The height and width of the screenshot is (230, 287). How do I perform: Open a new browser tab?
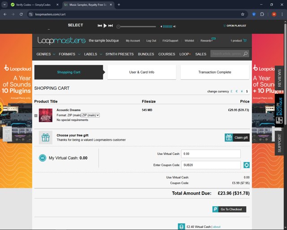pos(119,5)
